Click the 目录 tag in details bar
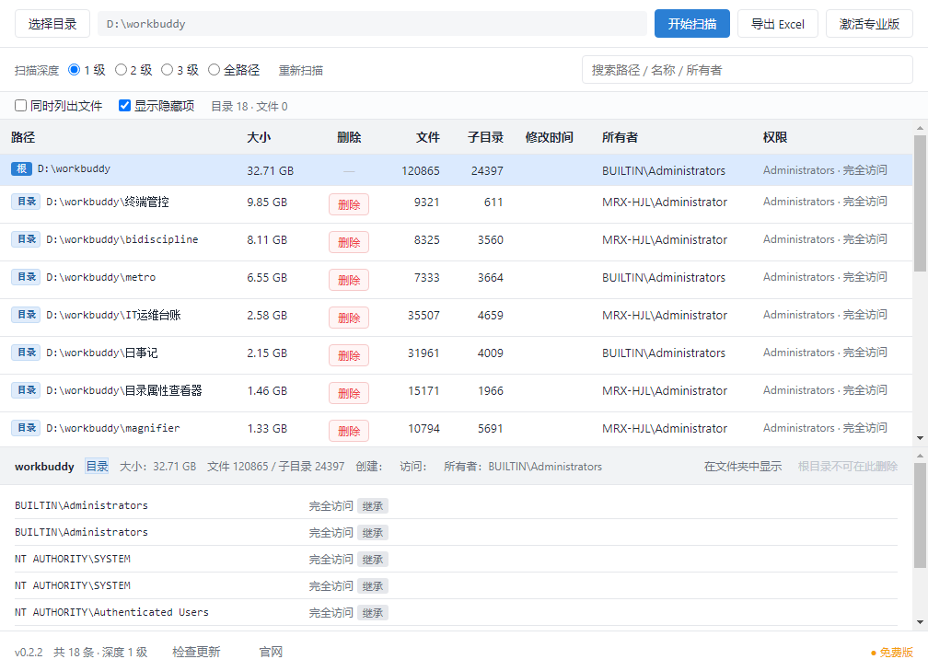928x671 pixels. click(x=97, y=467)
